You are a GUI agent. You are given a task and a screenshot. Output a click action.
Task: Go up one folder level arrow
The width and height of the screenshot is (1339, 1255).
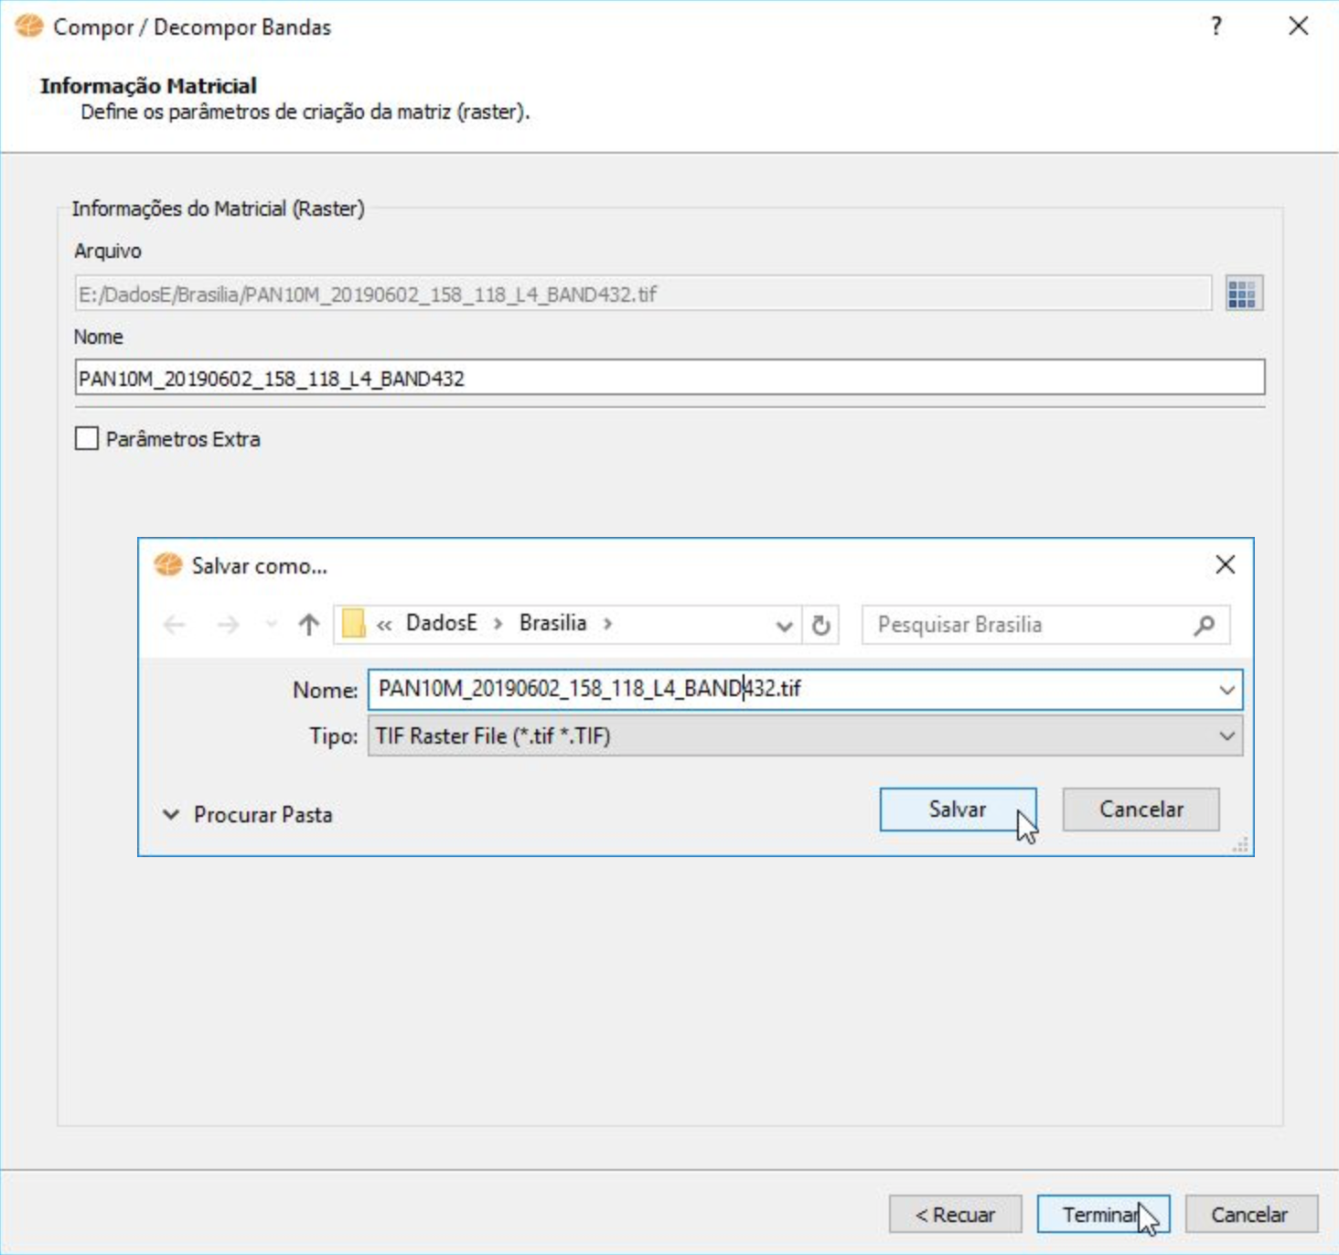pyautogui.click(x=308, y=625)
